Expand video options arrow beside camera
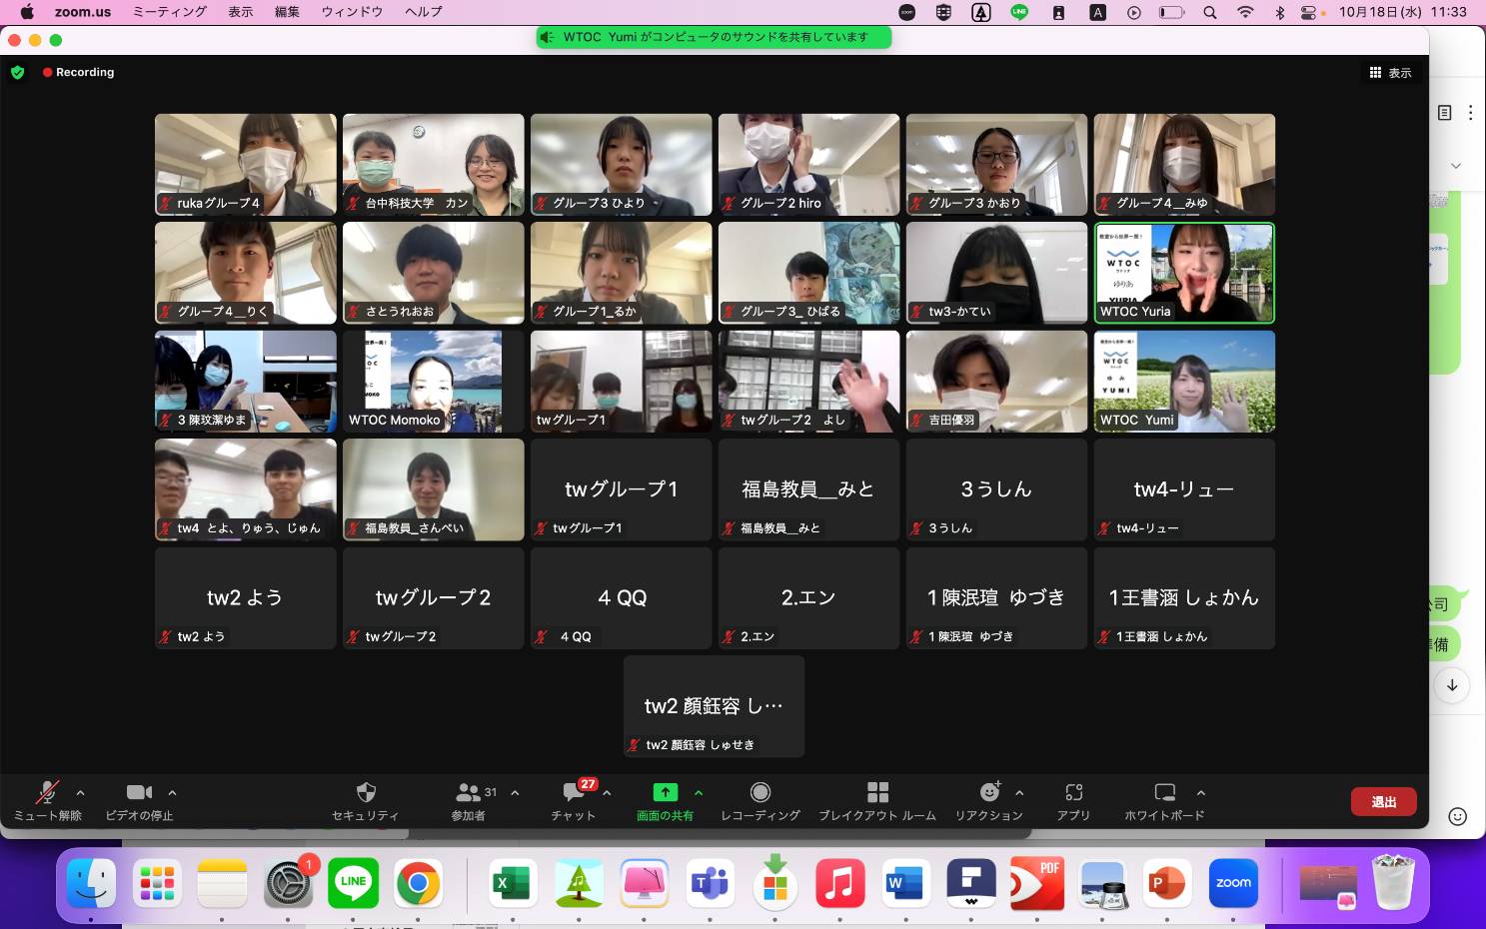This screenshot has height=929, width=1486. tap(172, 793)
